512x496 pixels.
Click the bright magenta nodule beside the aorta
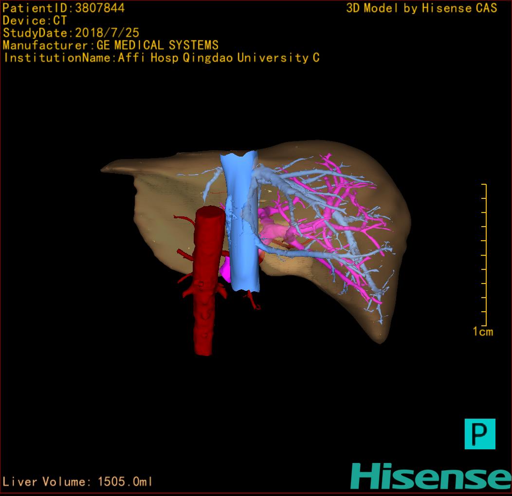226,271
